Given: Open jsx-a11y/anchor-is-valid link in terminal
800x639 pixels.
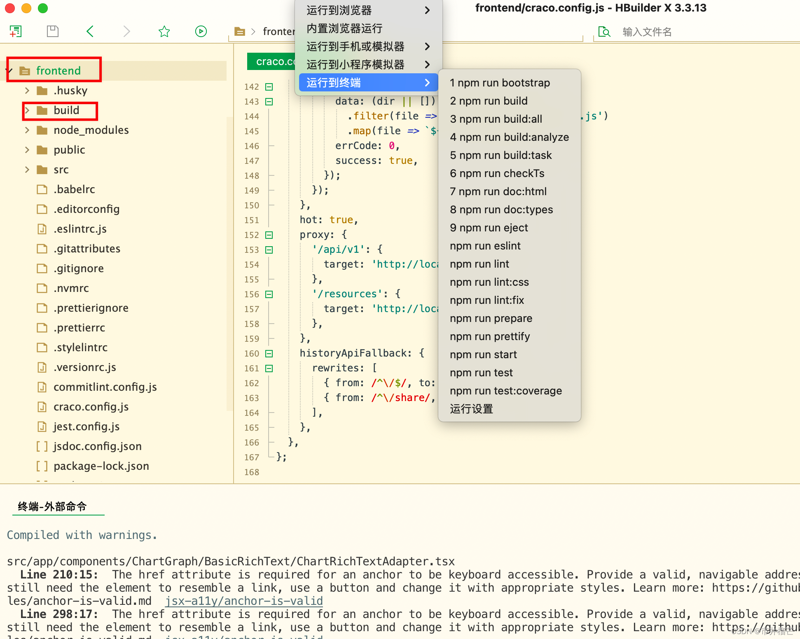Looking at the screenshot, I should tap(244, 601).
